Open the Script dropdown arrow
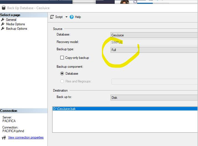The height and width of the screenshot is (146, 198). pos(66,17)
